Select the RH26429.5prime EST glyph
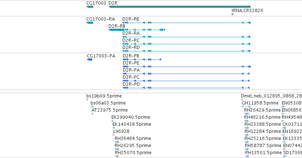 [x=246, y=114]
